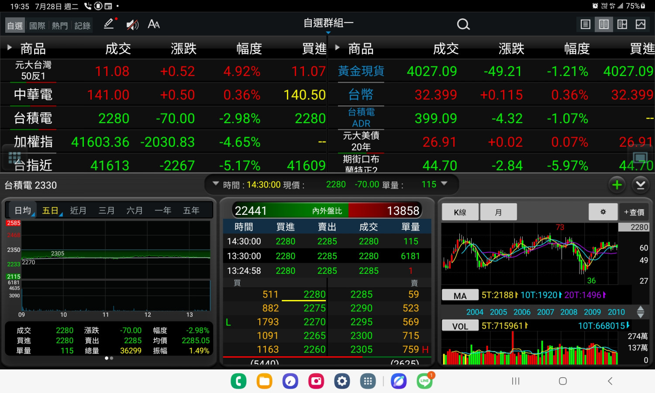Select the 熱門 tab
The height and width of the screenshot is (393, 655).
point(60,26)
